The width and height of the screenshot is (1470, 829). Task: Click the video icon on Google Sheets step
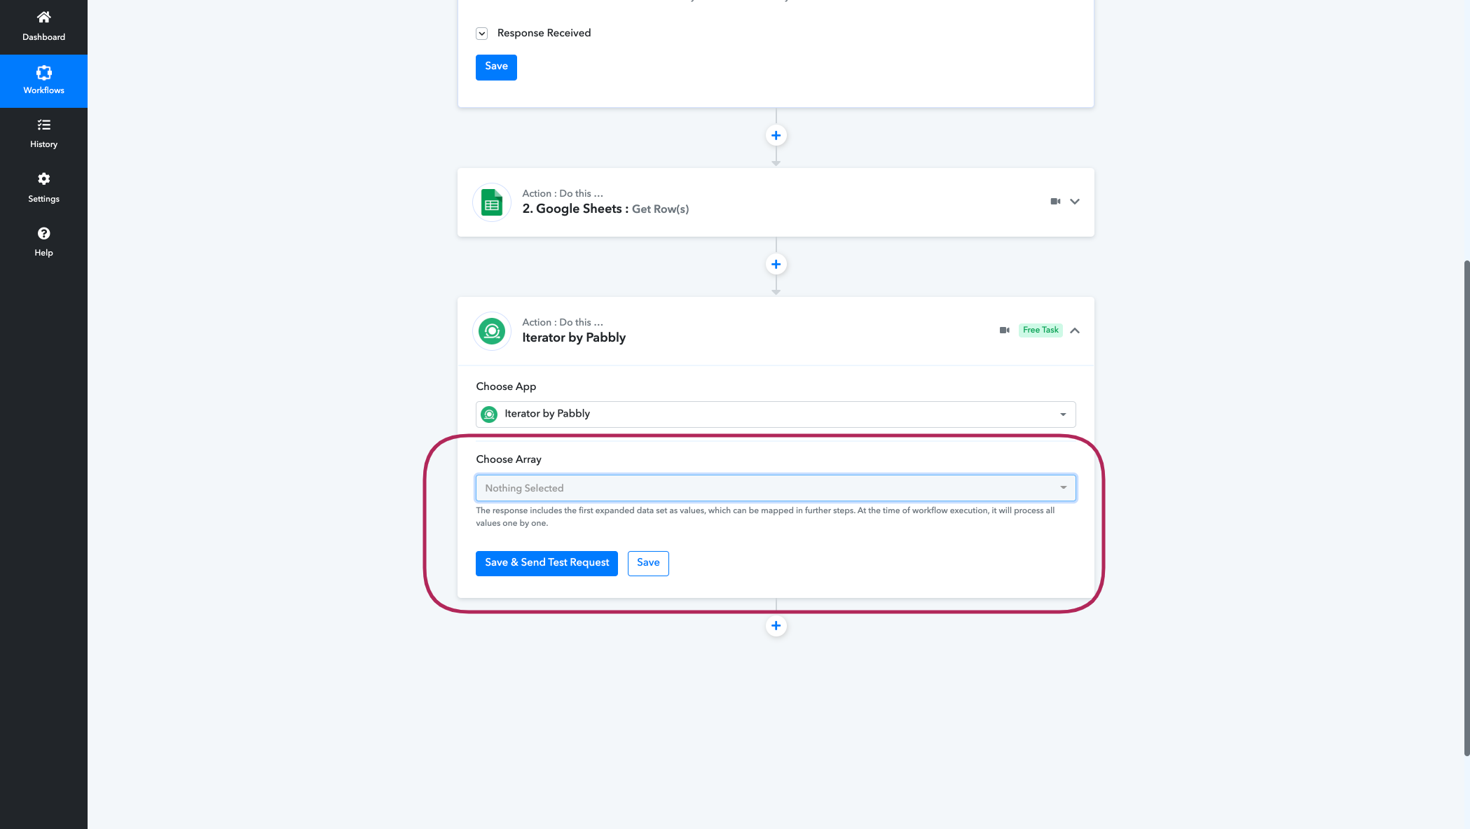point(1055,202)
